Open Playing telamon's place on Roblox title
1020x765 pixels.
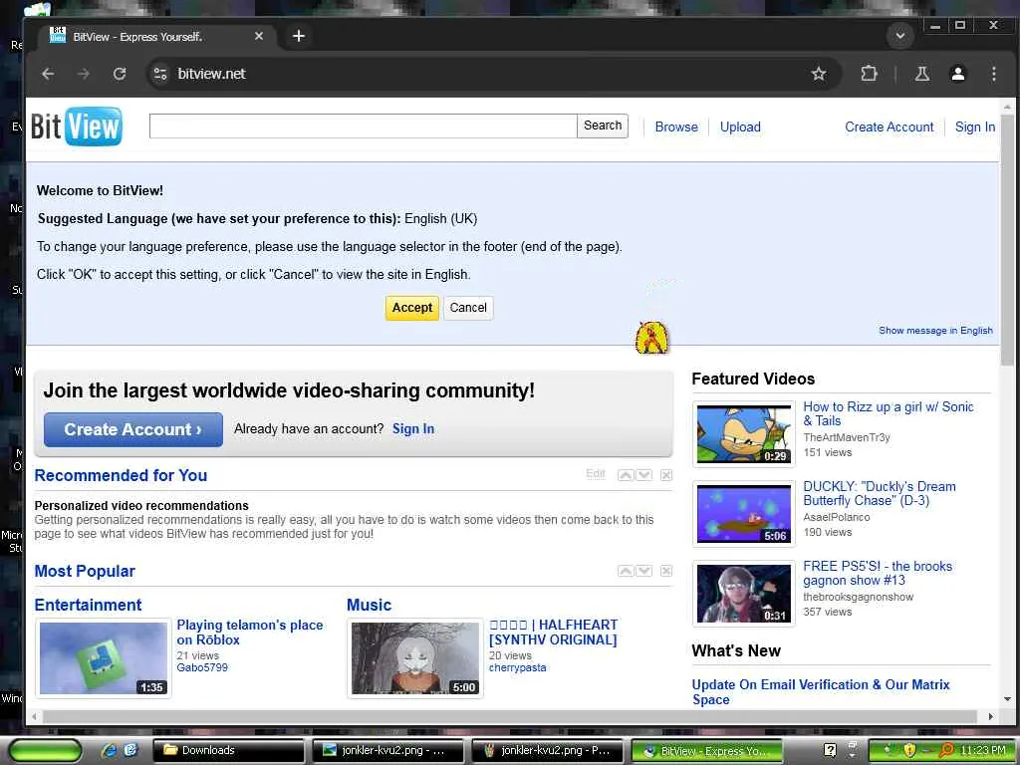pyautogui.click(x=250, y=633)
